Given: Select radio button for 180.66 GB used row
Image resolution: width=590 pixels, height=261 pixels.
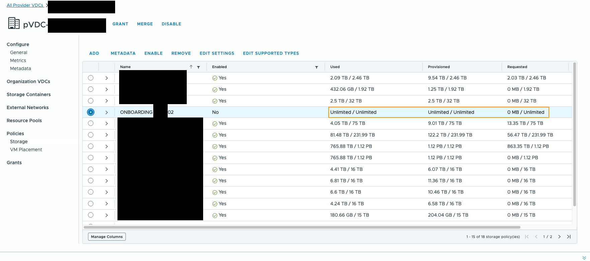Looking at the screenshot, I should click(x=91, y=215).
